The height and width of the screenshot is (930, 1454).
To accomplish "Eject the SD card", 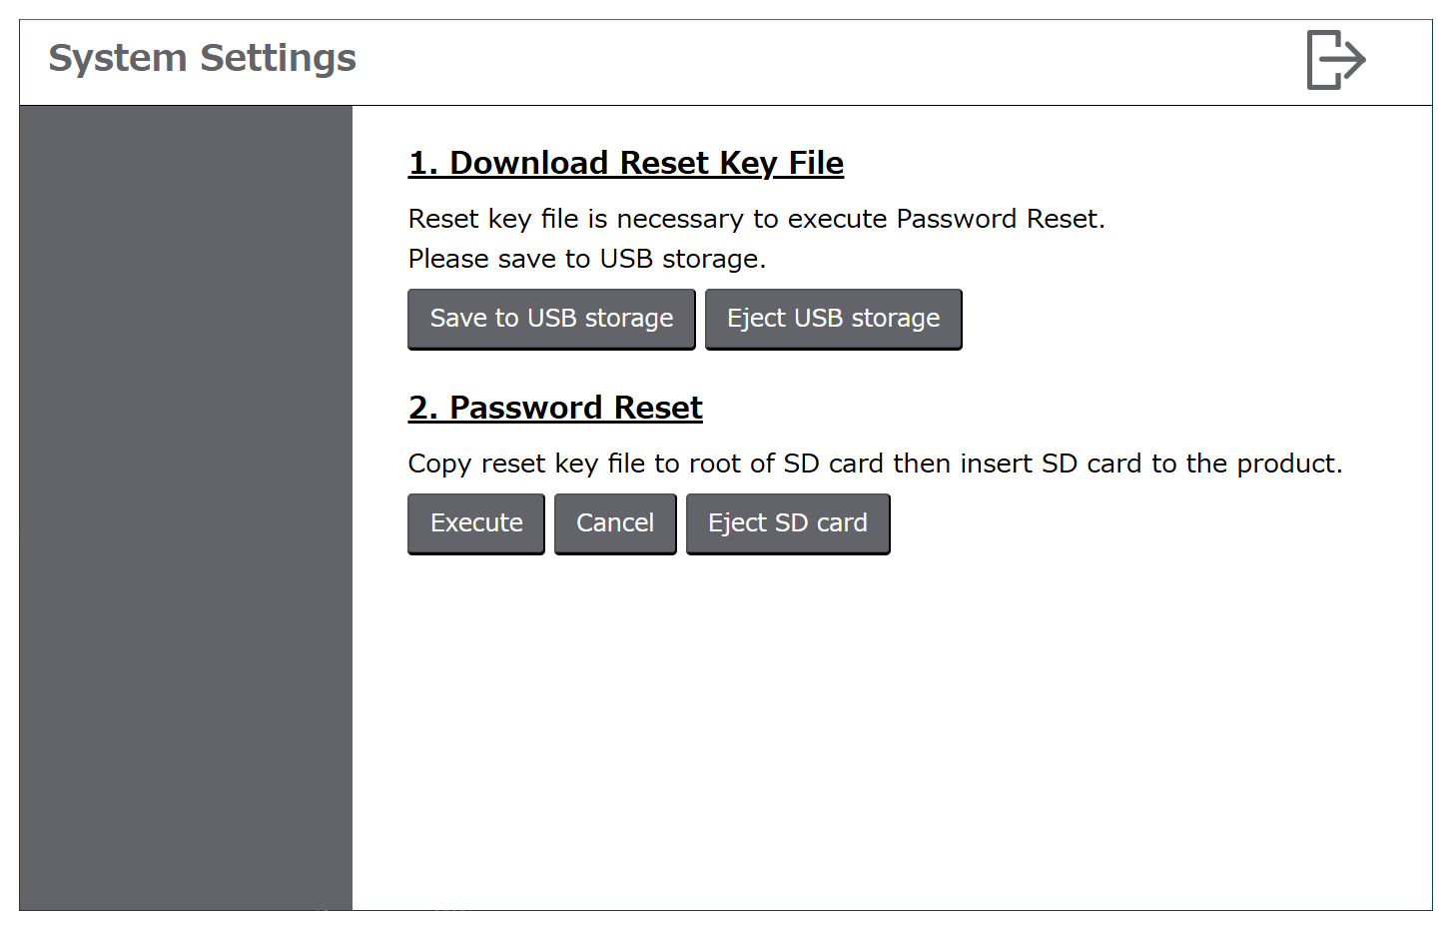I will point(788,524).
